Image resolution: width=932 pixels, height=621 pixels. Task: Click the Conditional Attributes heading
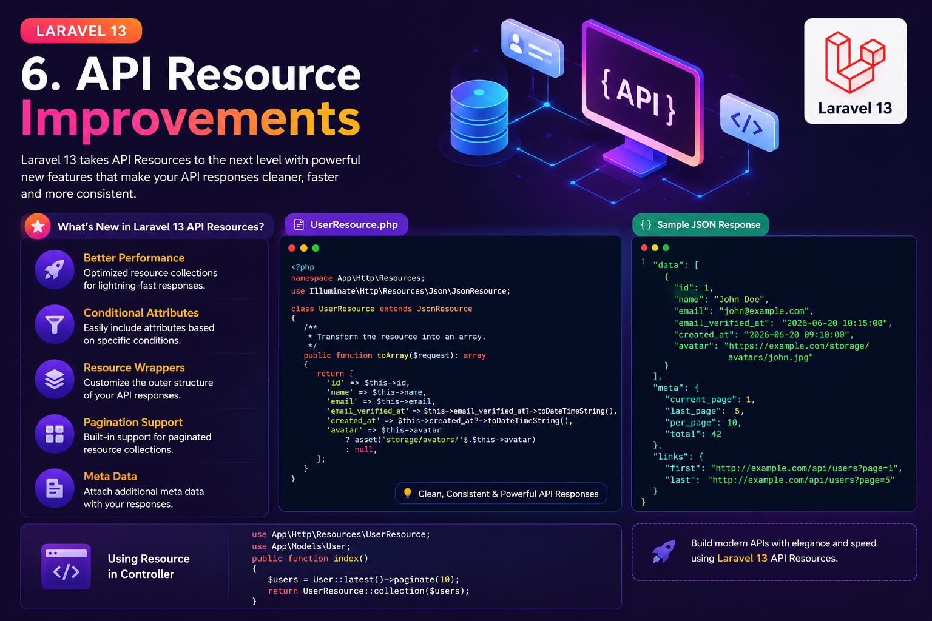click(141, 312)
